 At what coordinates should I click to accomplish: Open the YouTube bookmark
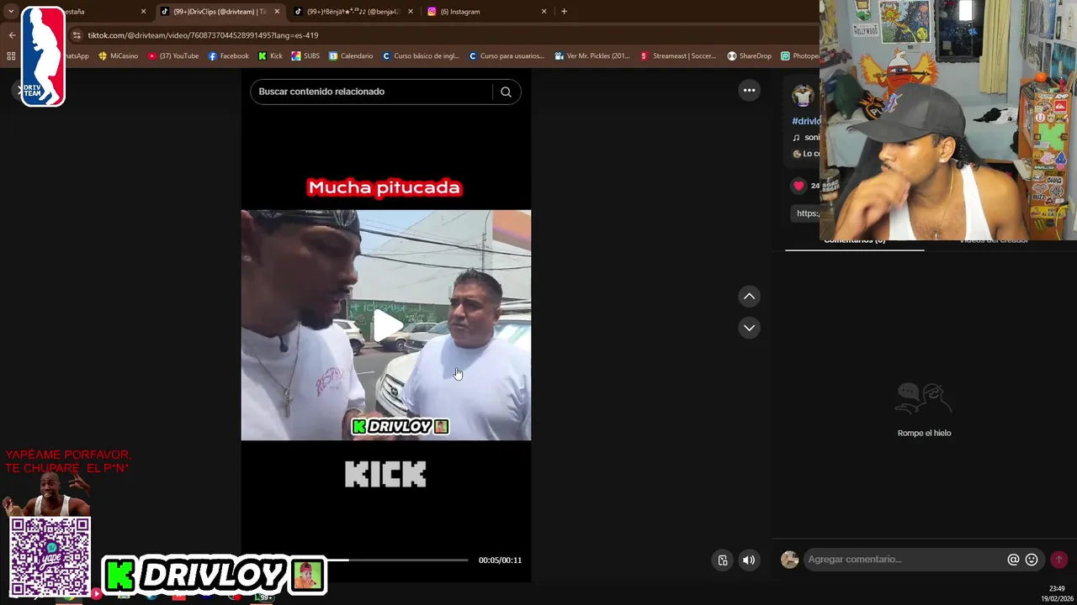(x=173, y=56)
